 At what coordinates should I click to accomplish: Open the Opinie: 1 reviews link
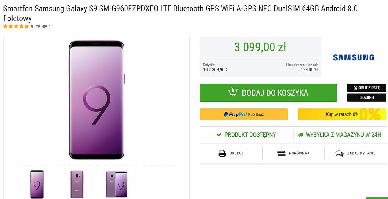tap(43, 27)
